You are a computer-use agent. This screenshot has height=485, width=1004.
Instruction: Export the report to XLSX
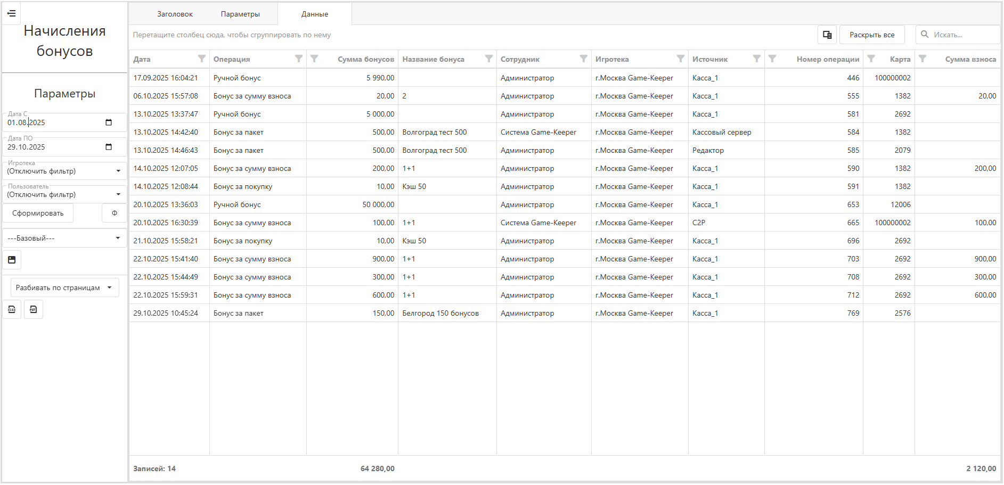tap(12, 309)
